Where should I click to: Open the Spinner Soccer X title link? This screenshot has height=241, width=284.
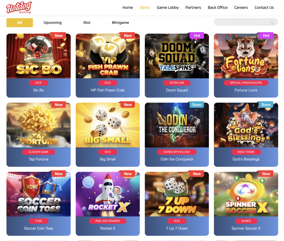point(246,228)
